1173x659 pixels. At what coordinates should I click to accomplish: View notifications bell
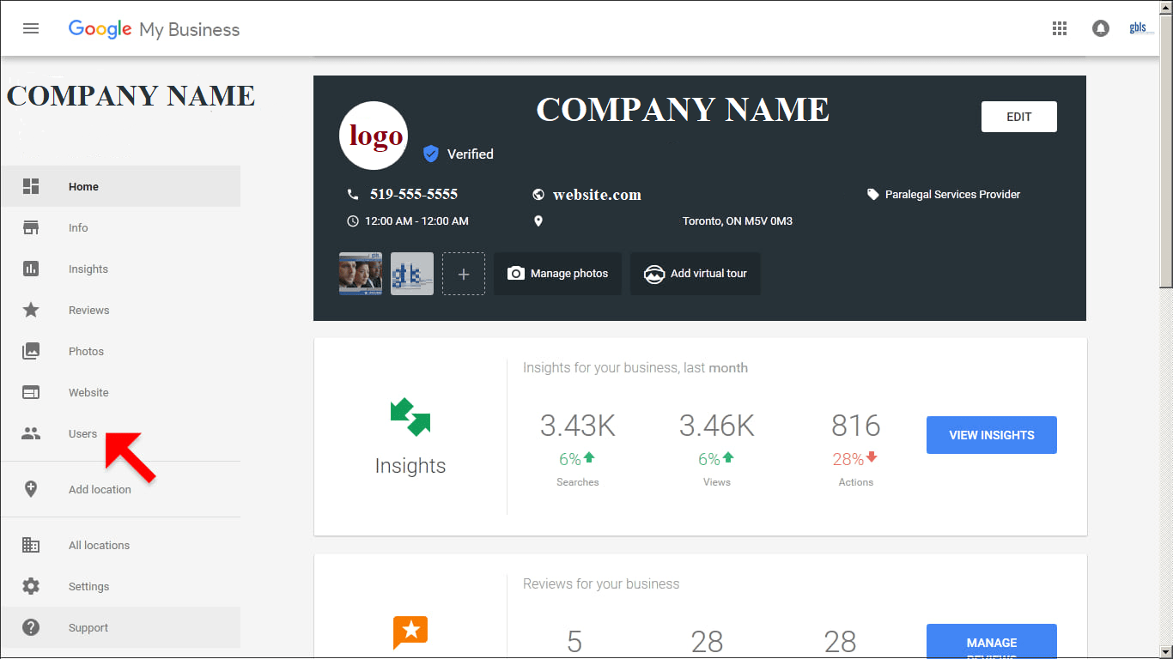[x=1100, y=28]
